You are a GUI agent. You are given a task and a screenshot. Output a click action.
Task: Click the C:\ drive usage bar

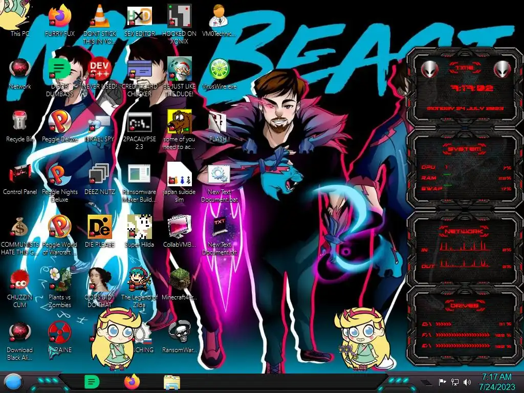pos(444,324)
